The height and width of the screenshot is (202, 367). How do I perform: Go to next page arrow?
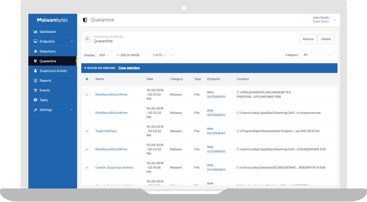171,55
